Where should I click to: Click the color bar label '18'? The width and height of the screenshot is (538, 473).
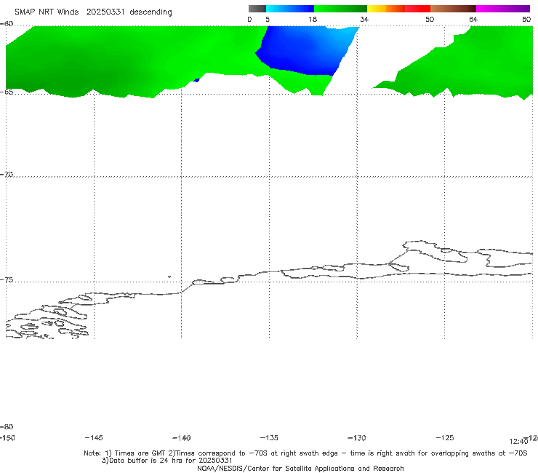313,19
